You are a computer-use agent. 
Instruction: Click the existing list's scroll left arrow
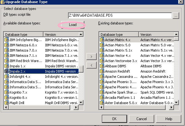tap(102, 107)
